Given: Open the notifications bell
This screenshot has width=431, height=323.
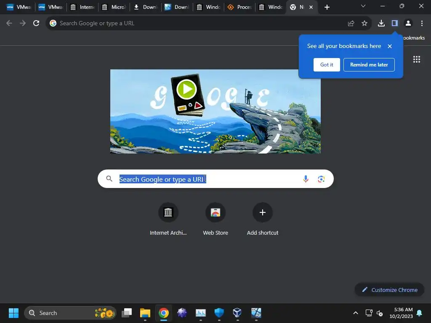Looking at the screenshot, I should [420, 313].
